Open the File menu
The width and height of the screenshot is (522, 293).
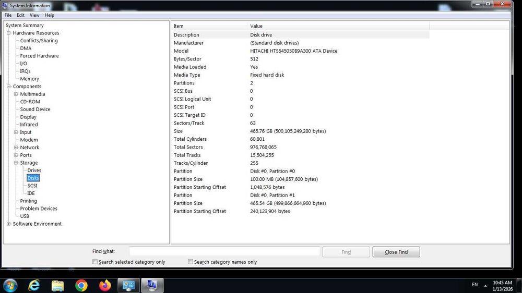tap(8, 15)
